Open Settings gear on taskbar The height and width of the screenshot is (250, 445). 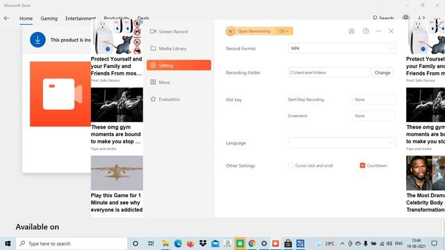(x=264, y=244)
